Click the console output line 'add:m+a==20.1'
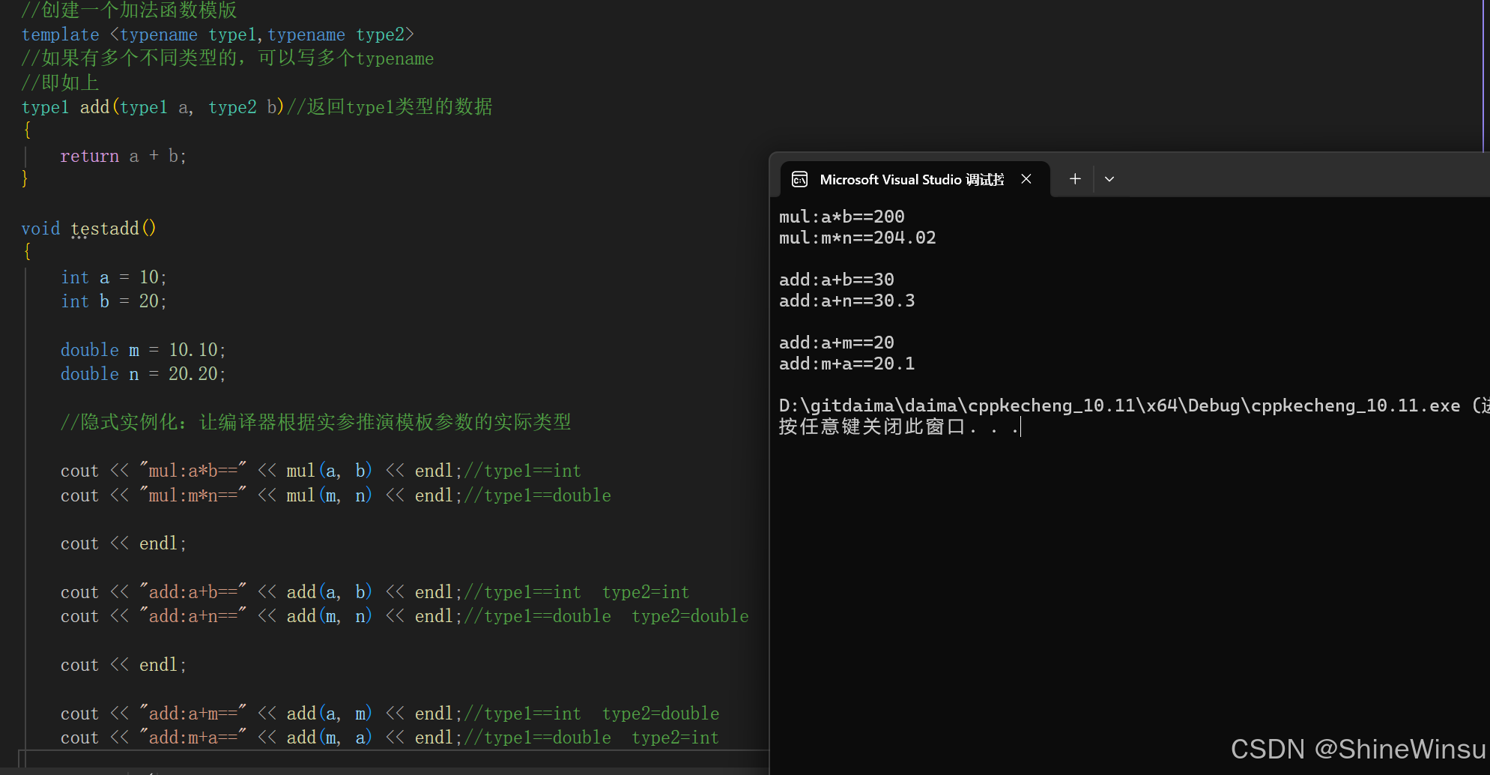Viewport: 1490px width, 775px height. click(x=847, y=364)
